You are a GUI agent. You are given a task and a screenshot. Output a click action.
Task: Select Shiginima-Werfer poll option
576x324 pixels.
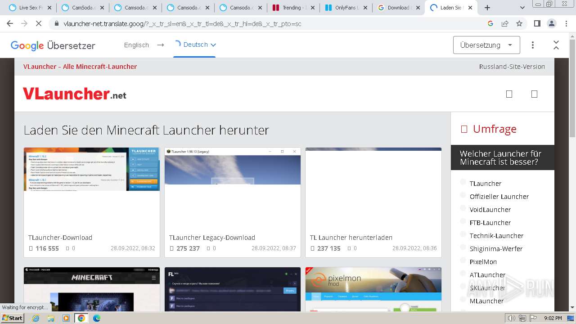pos(463,247)
